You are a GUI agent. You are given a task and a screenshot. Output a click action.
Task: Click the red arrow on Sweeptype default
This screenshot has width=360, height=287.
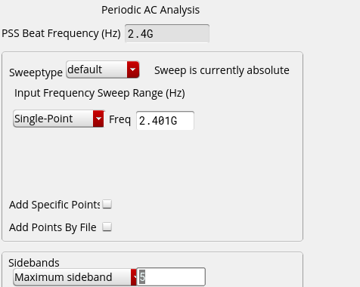133,69
